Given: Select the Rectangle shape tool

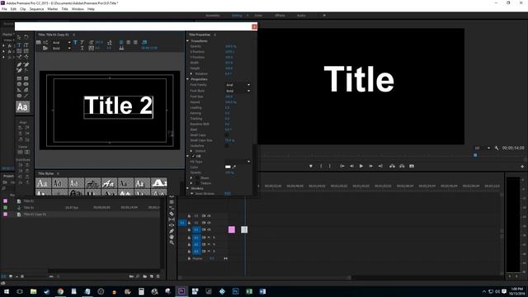Looking at the screenshot, I should [x=19, y=78].
